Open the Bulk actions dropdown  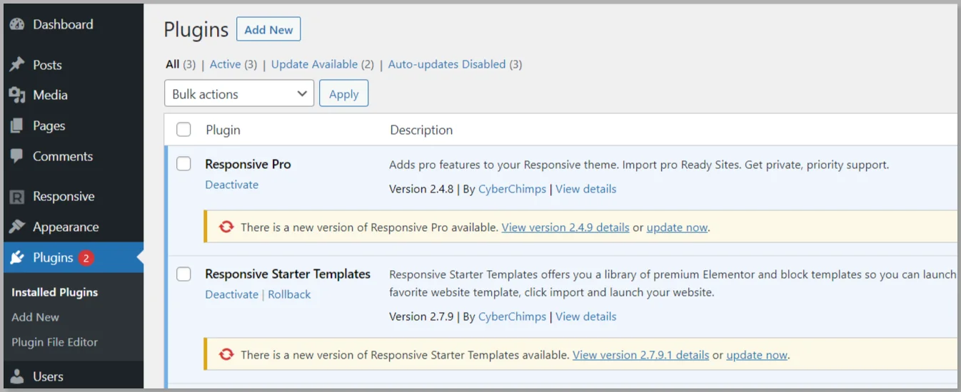(239, 93)
